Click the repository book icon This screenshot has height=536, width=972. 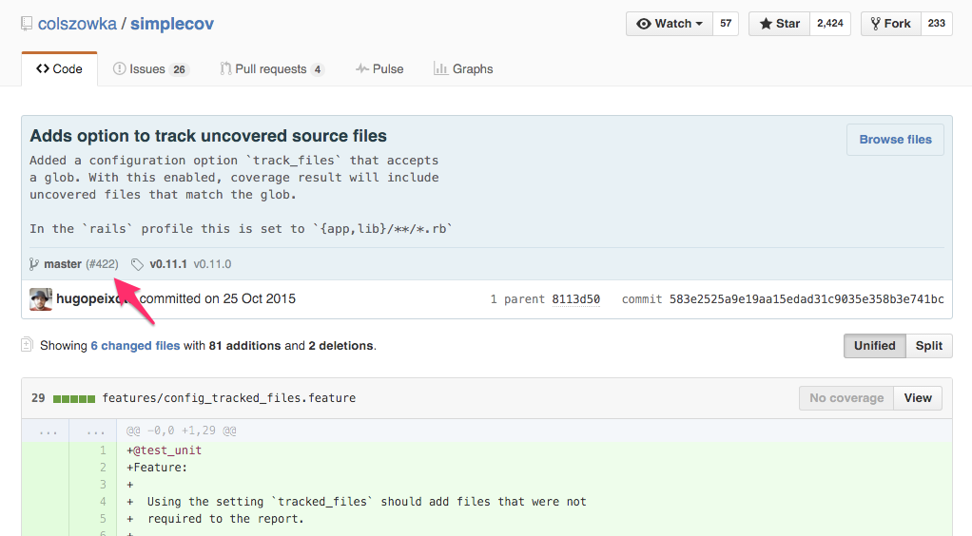coord(27,24)
